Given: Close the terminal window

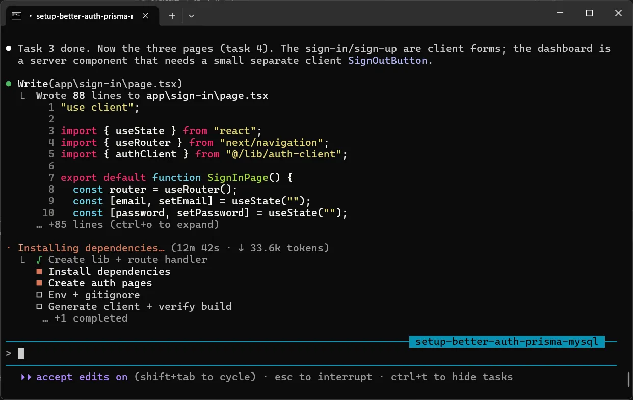Looking at the screenshot, I should pyautogui.click(x=618, y=13).
